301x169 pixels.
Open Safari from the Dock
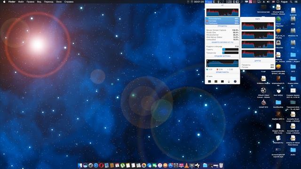click(96, 165)
